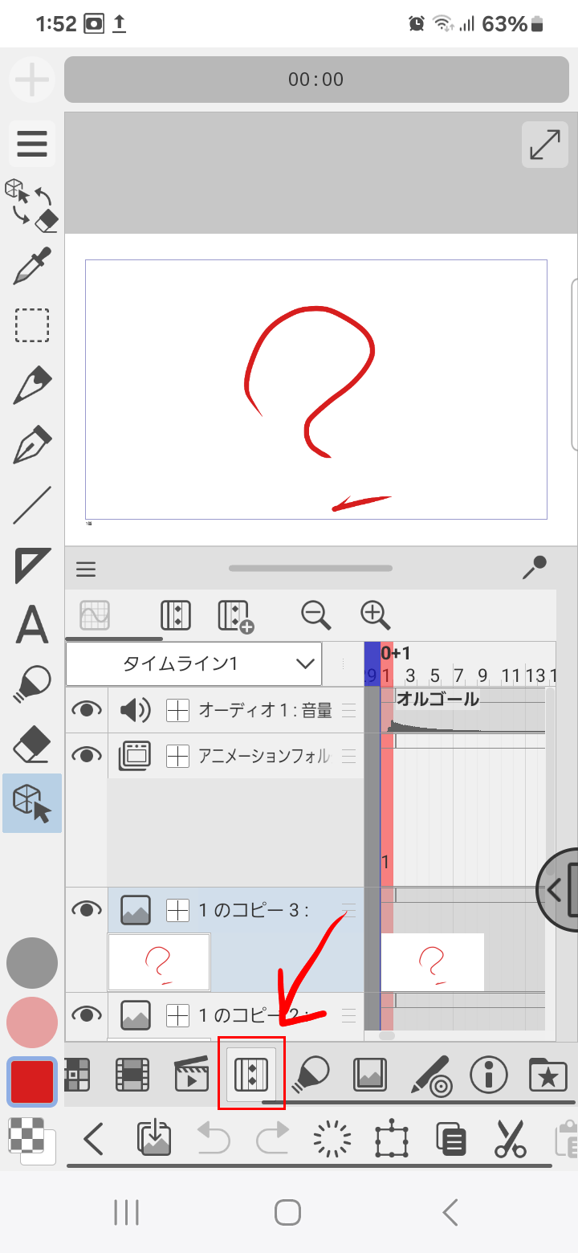Tap the Cut scissors icon
The image size is (578, 1253).
(510, 1138)
